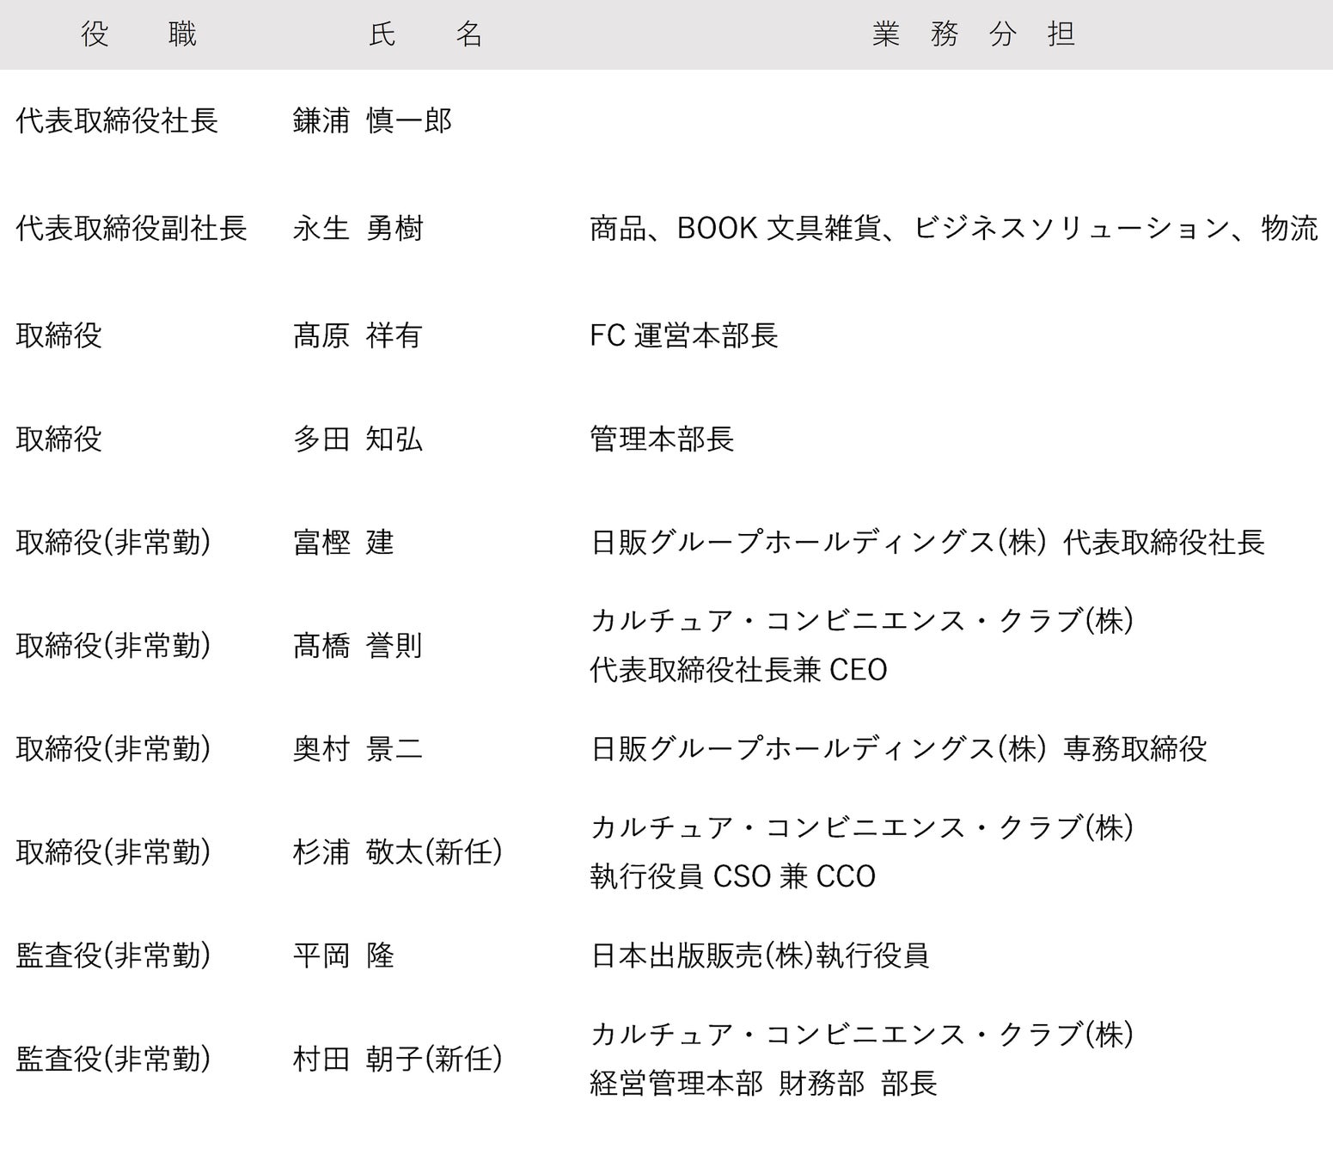Click the 業務分担 column header

click(974, 34)
